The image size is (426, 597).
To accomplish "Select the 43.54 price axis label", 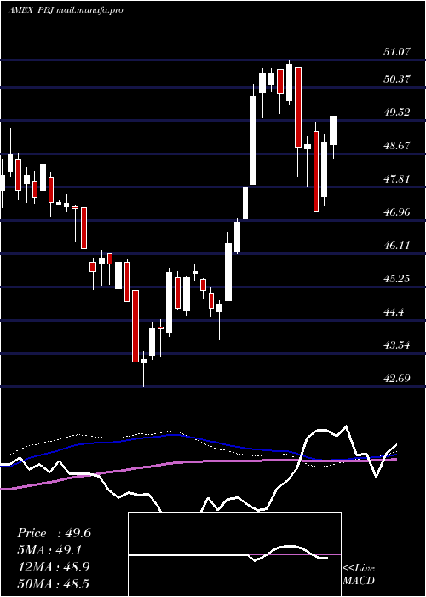I will 397,345.
